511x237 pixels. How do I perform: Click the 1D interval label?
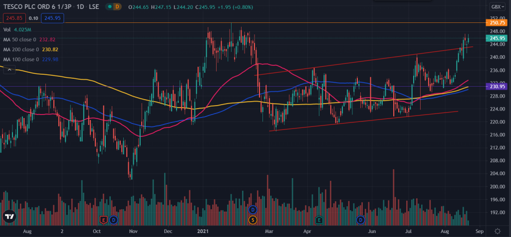coord(80,7)
